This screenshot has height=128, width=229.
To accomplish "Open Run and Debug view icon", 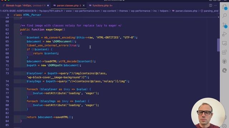I will (x=224, y=34).
